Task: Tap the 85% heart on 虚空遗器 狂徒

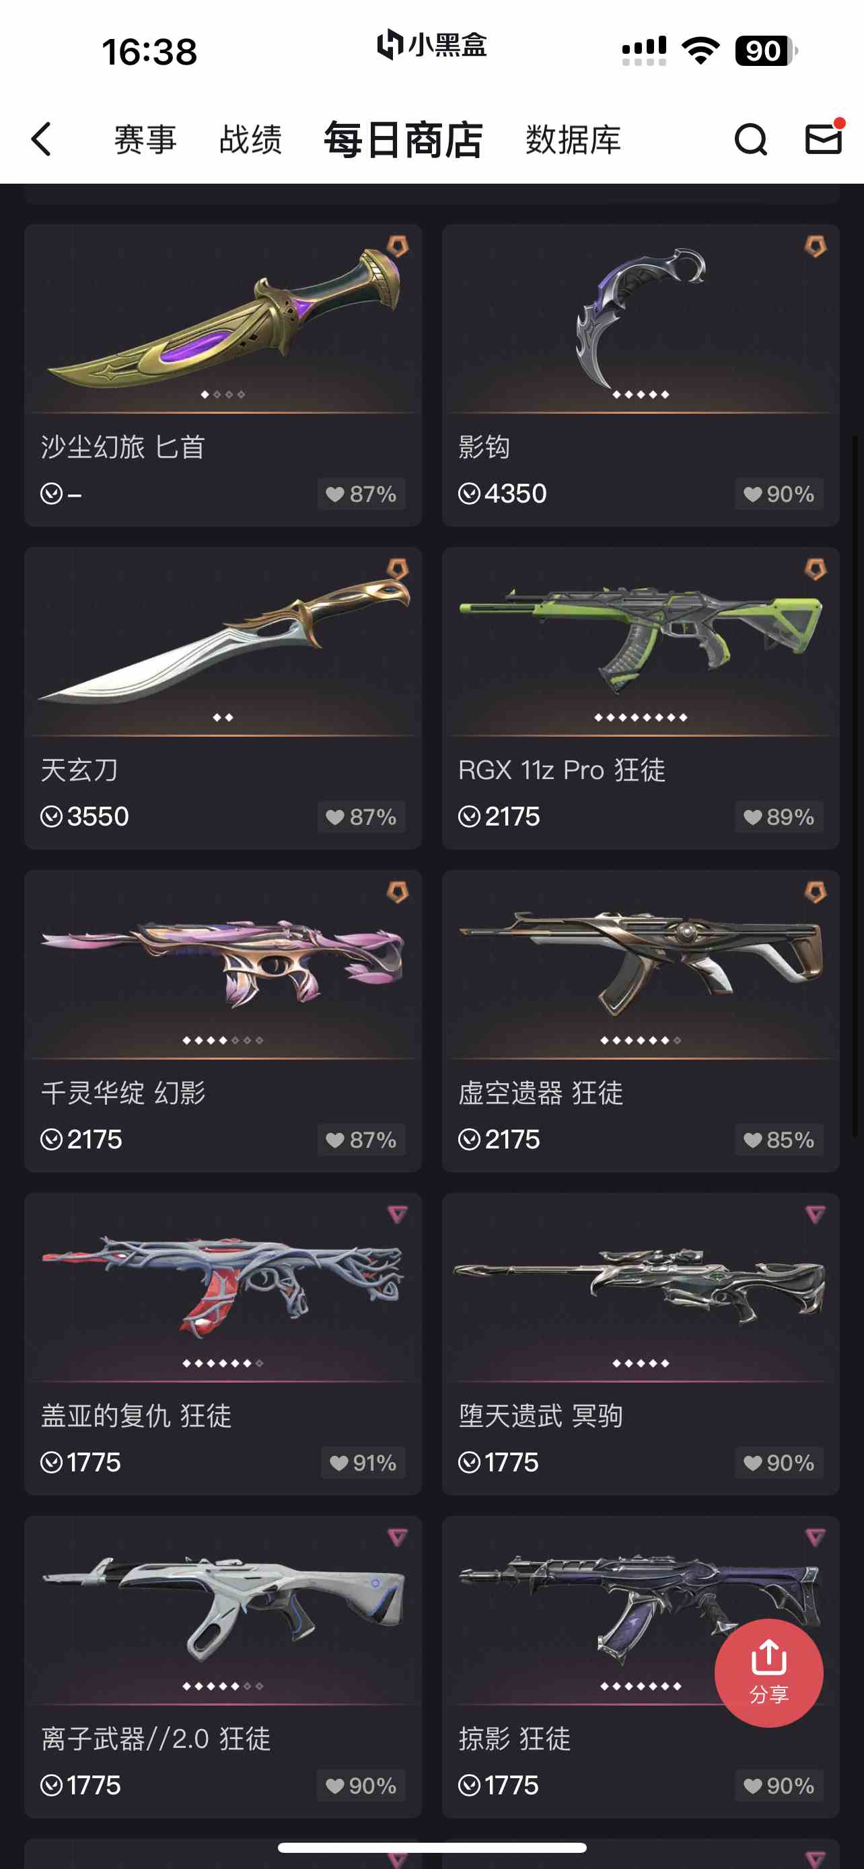Action: point(779,1140)
